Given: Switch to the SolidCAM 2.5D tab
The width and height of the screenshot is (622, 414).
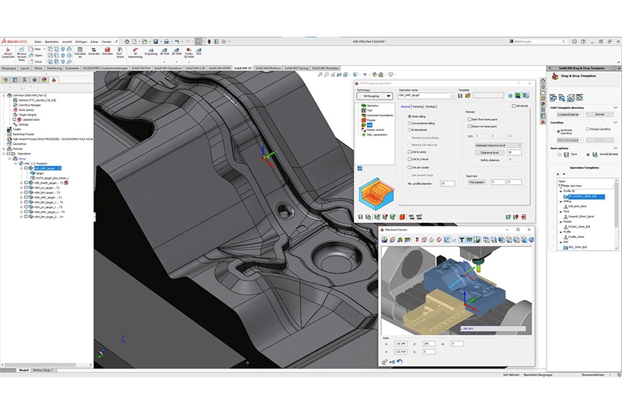Looking at the screenshot, I should click(195, 68).
